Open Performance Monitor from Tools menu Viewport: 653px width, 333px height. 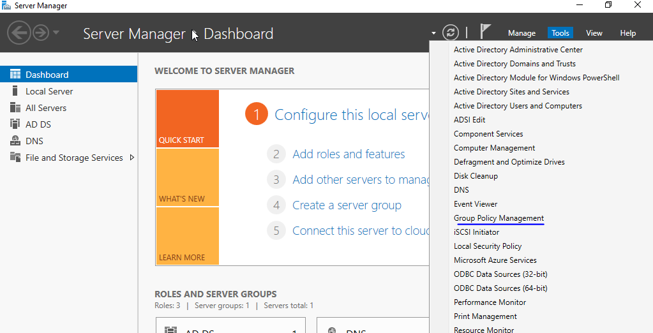(490, 302)
